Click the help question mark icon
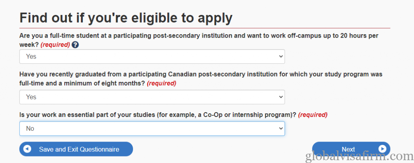Viewport: 414px width, 163px height. point(75,44)
